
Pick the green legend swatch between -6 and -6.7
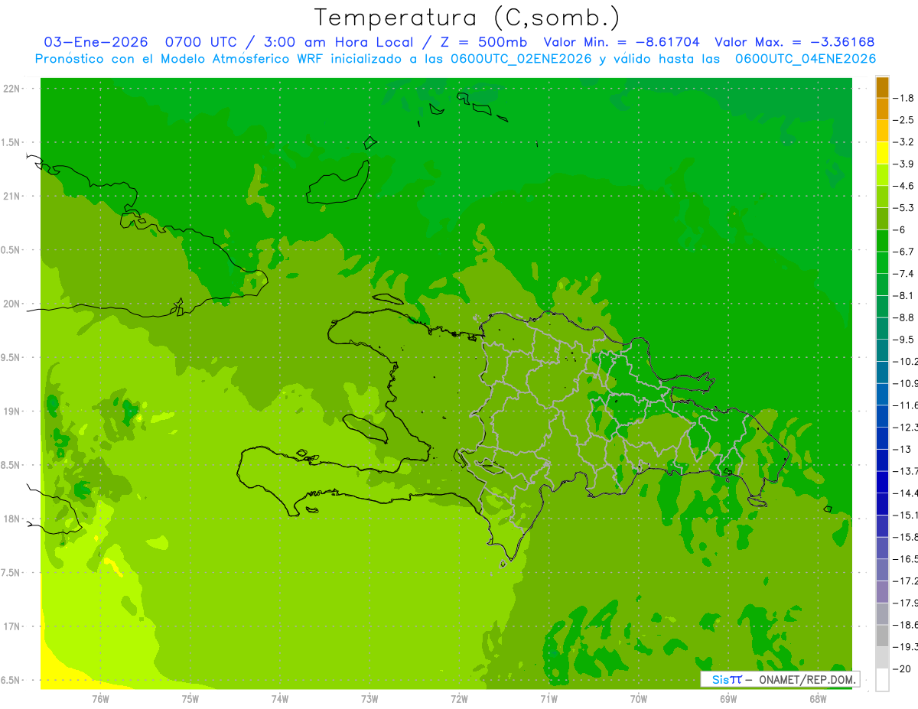tap(882, 241)
